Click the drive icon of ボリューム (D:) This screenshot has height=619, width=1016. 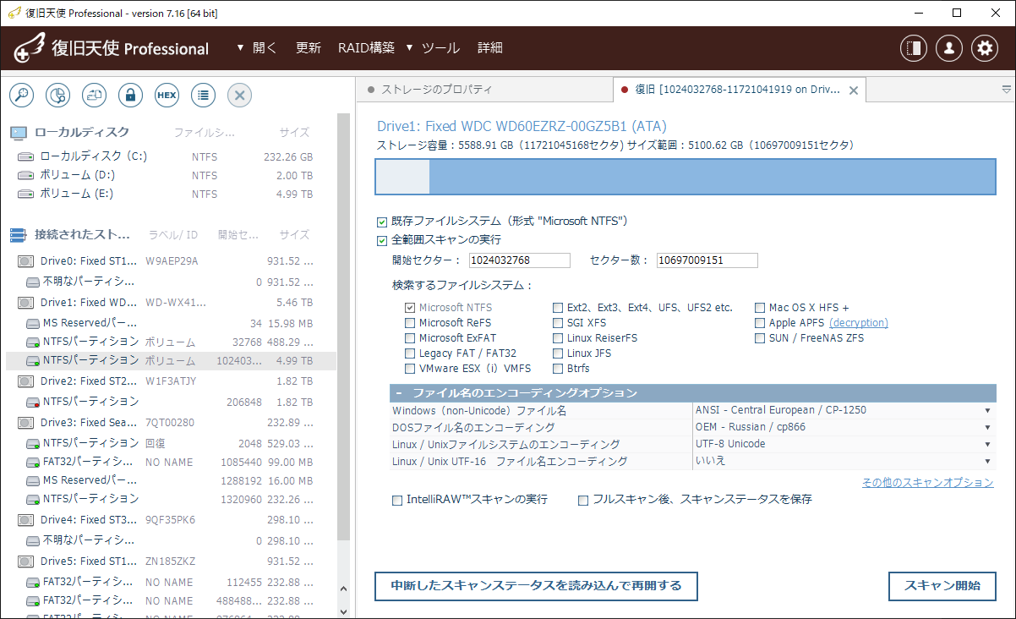[x=25, y=175]
